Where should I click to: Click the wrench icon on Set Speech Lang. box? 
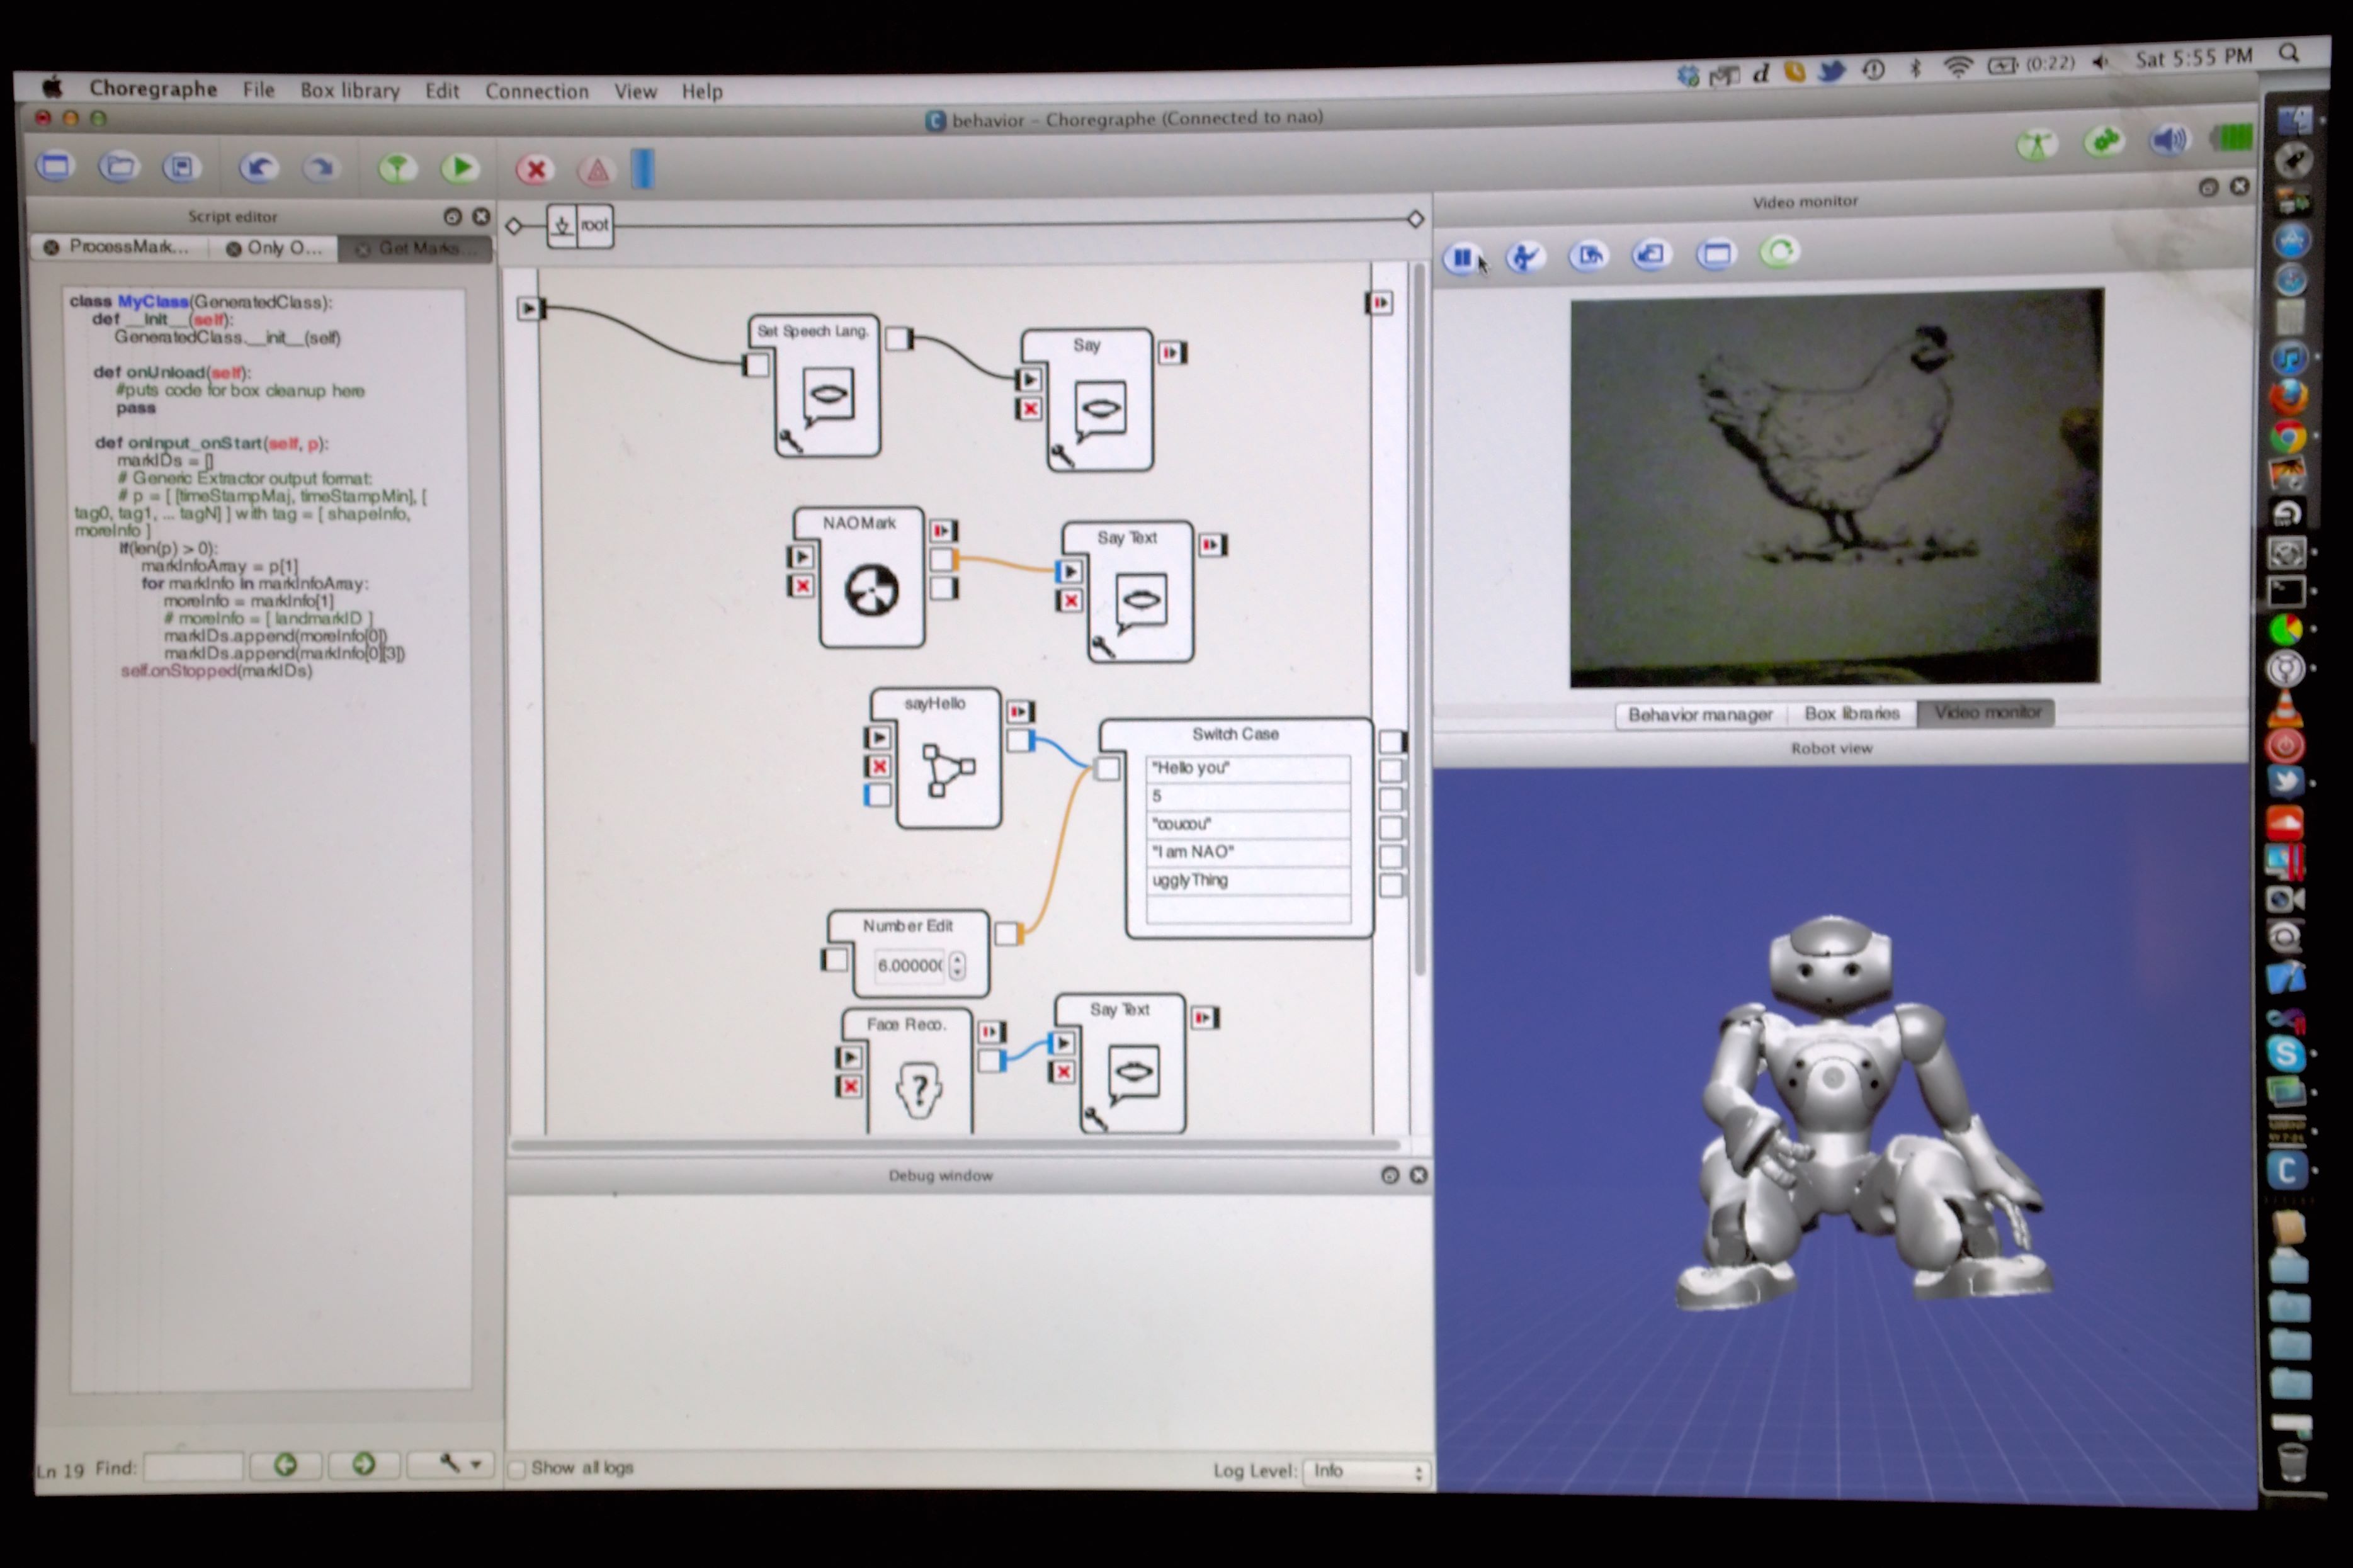[x=790, y=440]
